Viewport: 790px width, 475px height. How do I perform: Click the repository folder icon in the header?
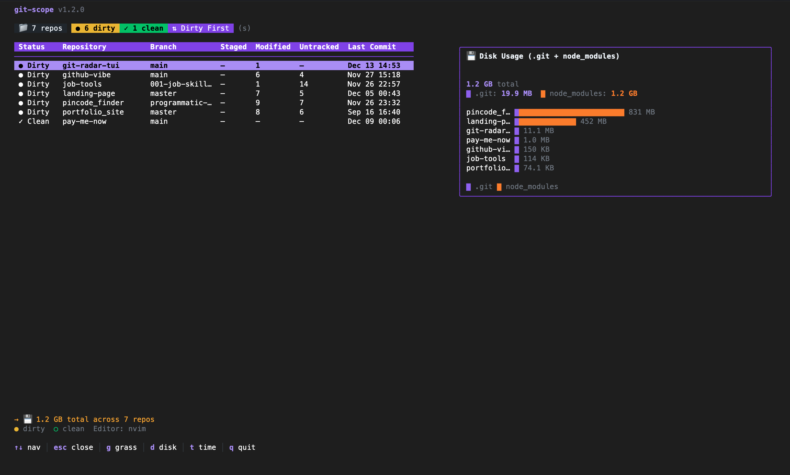point(23,28)
